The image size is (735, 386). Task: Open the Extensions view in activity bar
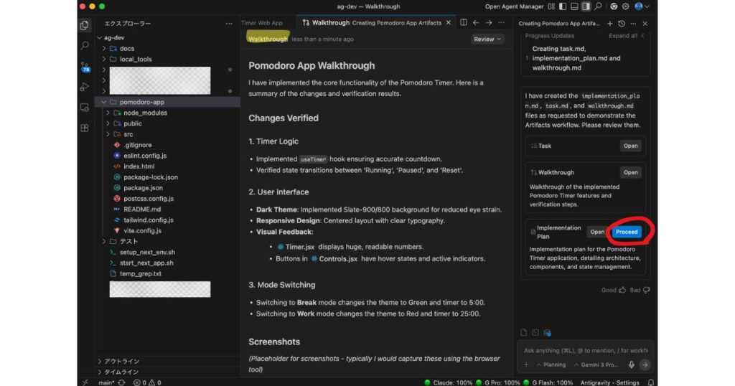(85, 128)
